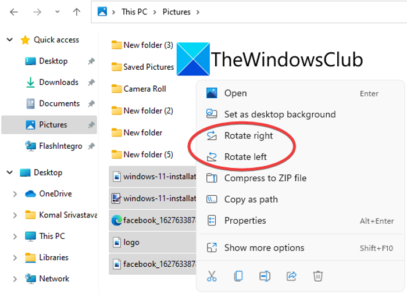Click the Desktop folder icon under Quick access
This screenshot has height=294, width=407.
[30, 61]
